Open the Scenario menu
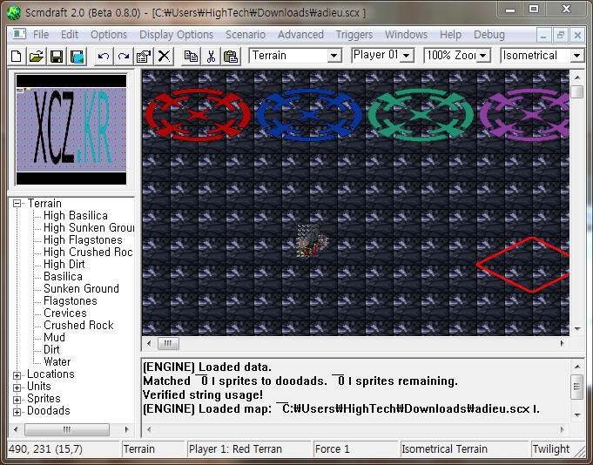Image resolution: width=593 pixels, height=465 pixels. pos(246,35)
